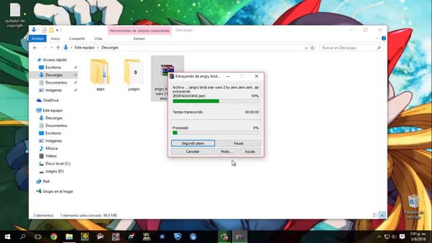Click Este equipo in address path
The width and height of the screenshot is (432, 243).
pos(84,48)
